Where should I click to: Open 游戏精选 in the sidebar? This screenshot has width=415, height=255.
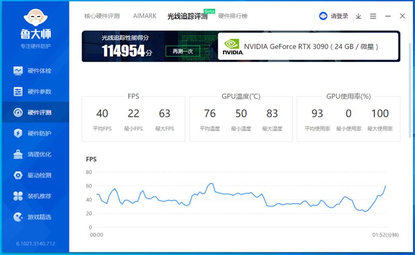35,217
